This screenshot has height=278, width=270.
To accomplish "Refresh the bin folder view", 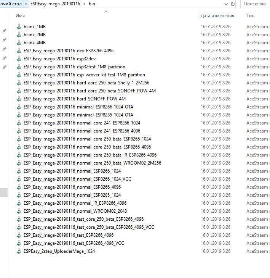I will 233,4.
